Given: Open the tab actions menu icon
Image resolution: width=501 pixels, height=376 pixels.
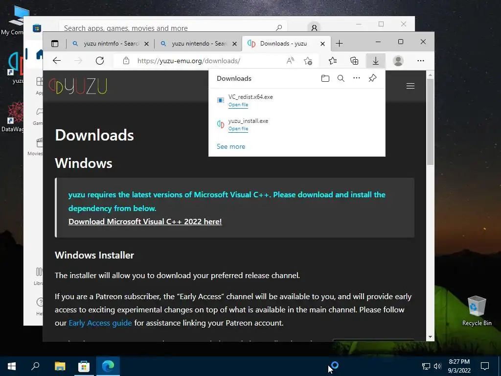Looking at the screenshot, I should pyautogui.click(x=55, y=44).
